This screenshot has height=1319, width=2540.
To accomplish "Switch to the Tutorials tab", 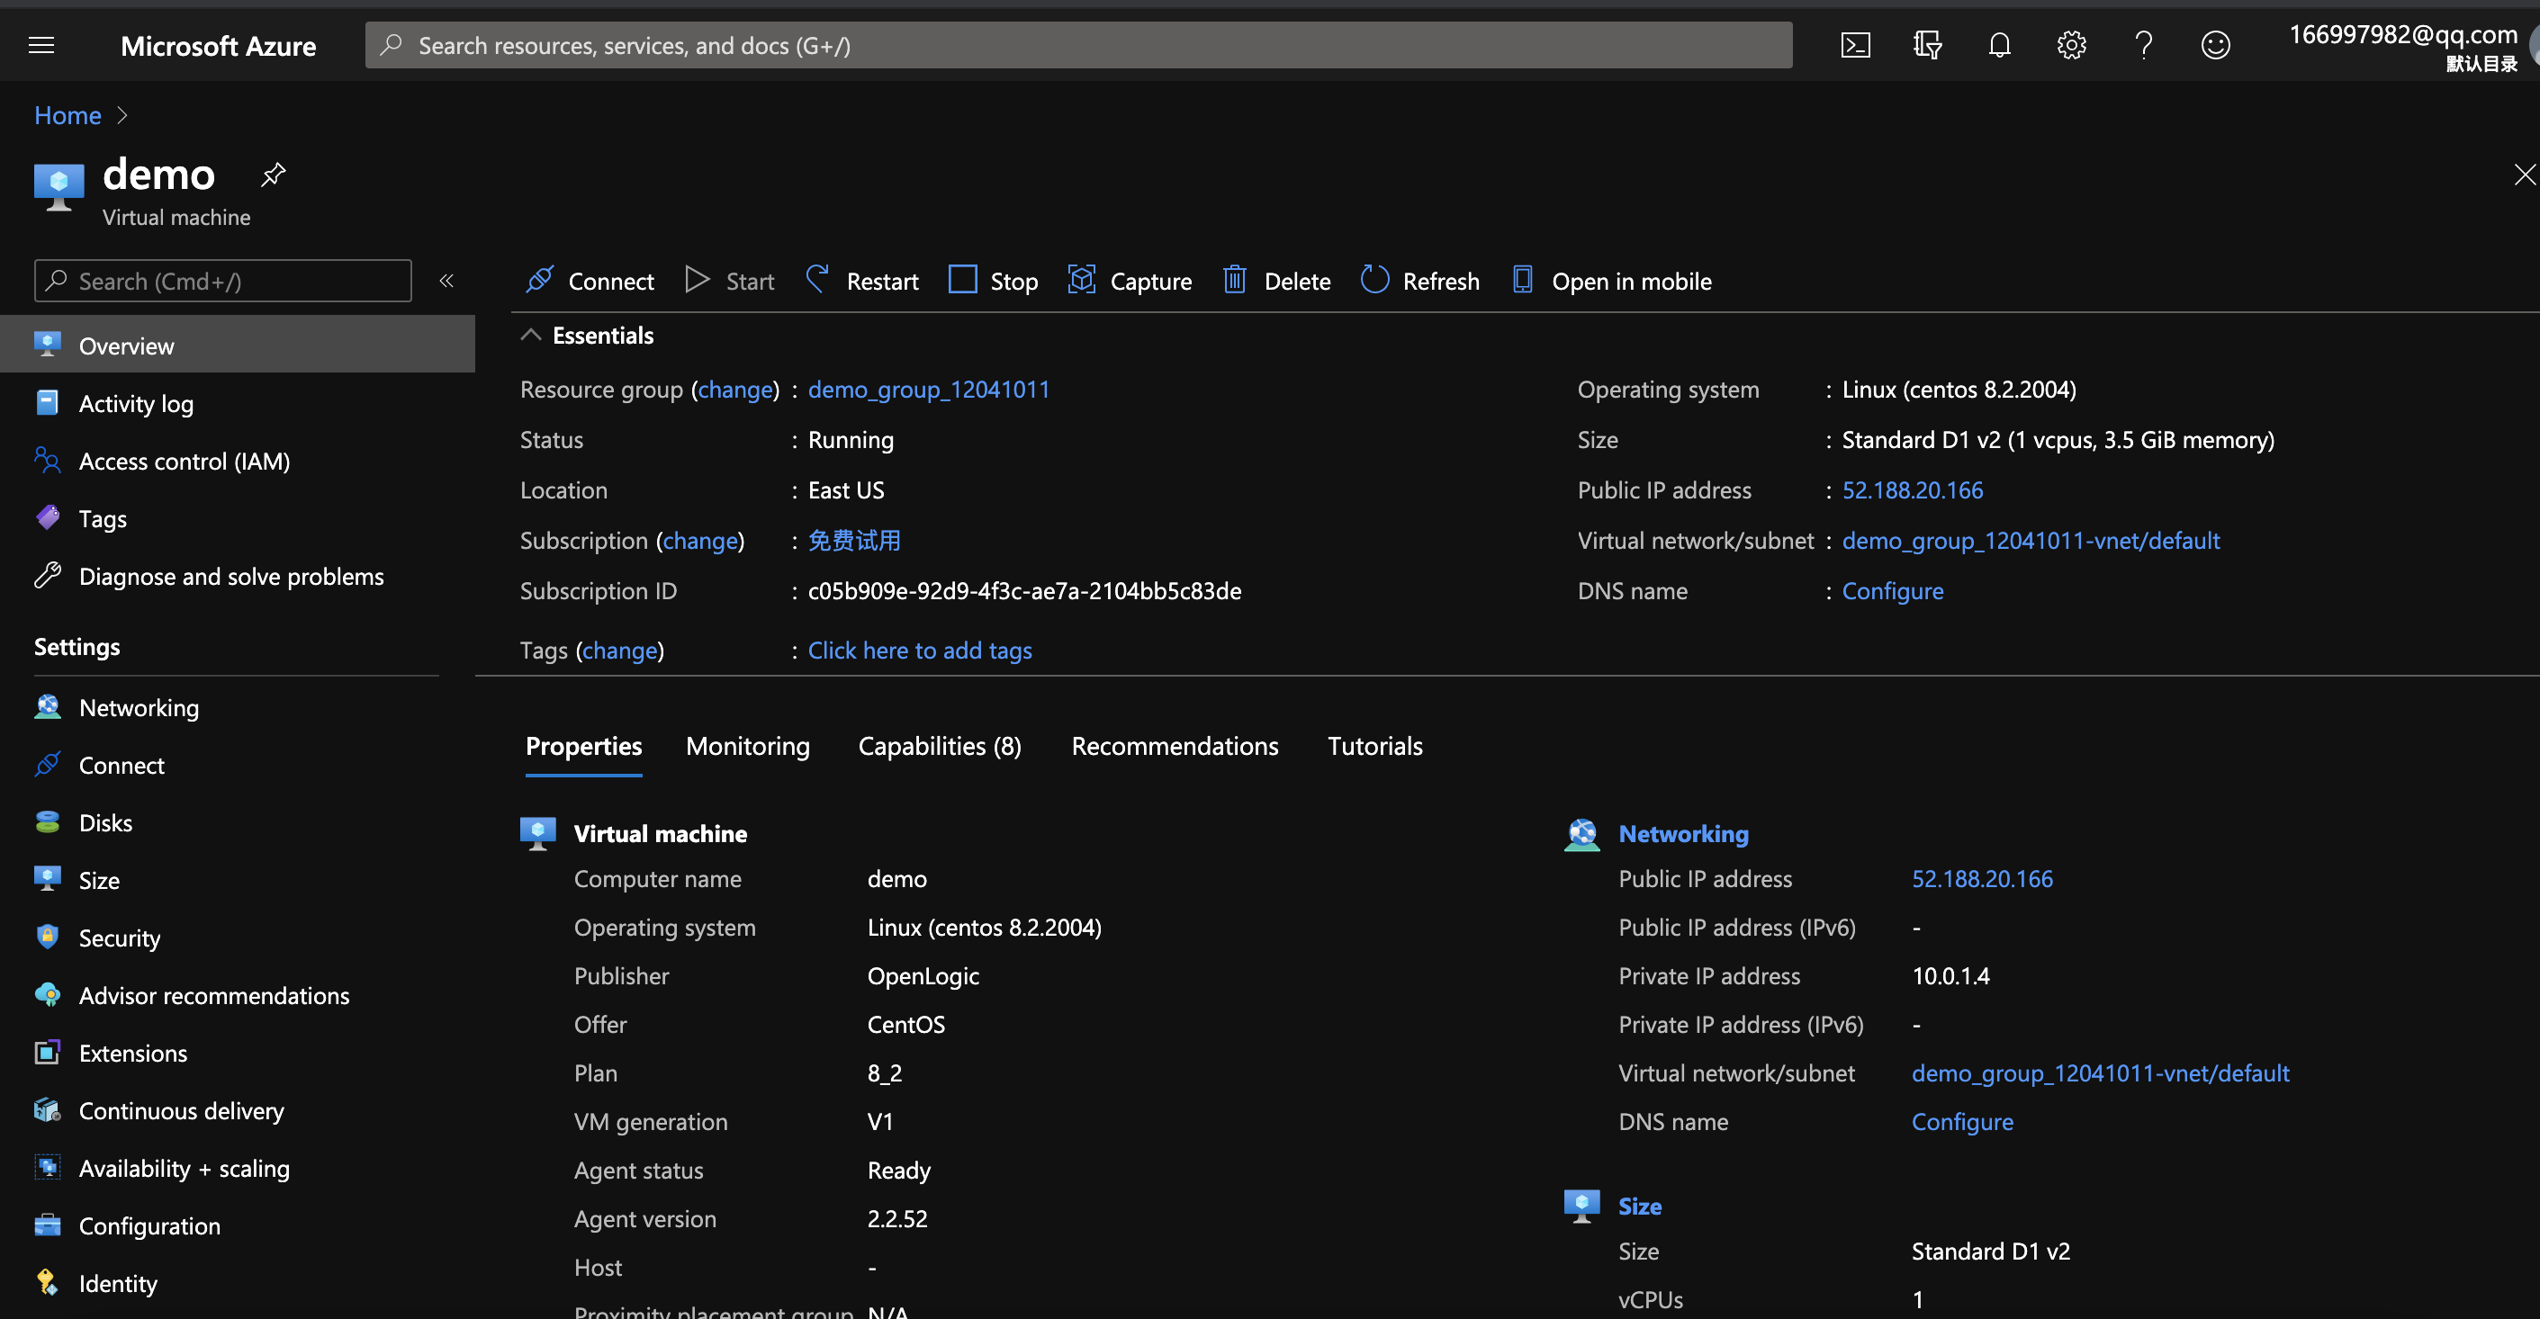I will click(1375, 746).
